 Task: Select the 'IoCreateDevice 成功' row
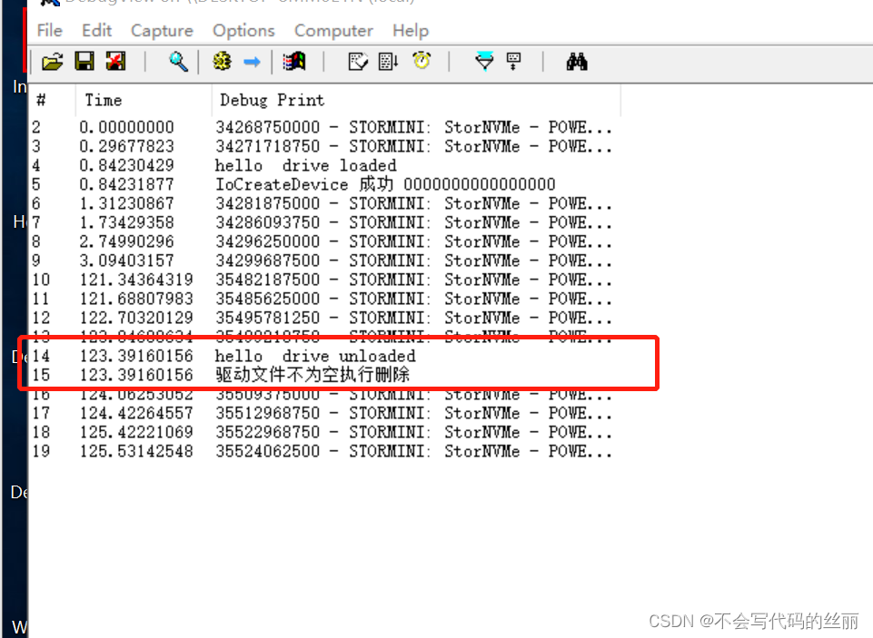click(x=324, y=184)
